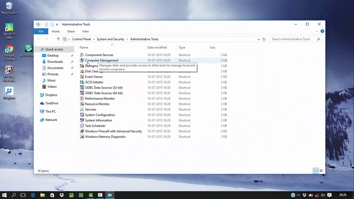Select Windows Firewall with Advanced Security icon
This screenshot has width=354, height=199.
[82, 131]
